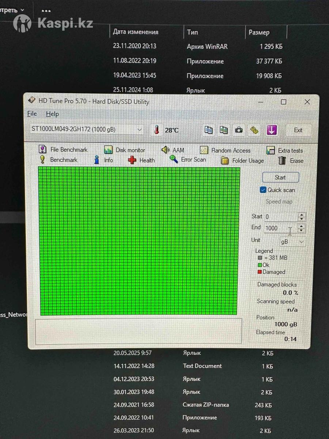Click the End value input field

click(x=280, y=228)
